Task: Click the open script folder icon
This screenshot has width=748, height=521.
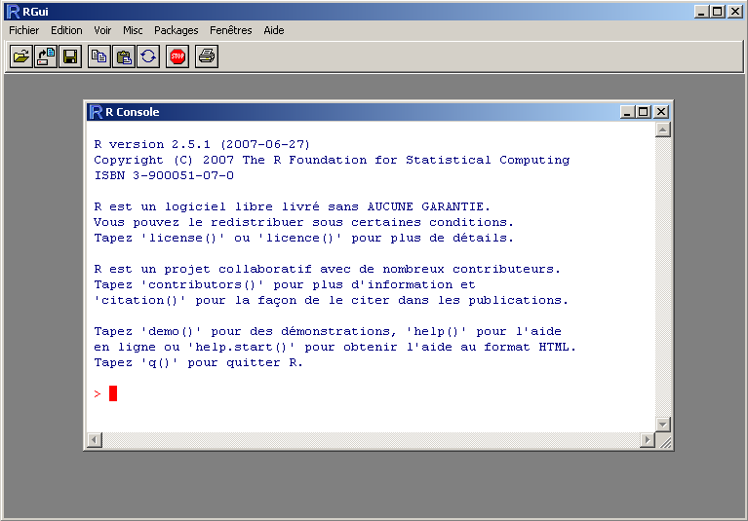Action: [20, 56]
